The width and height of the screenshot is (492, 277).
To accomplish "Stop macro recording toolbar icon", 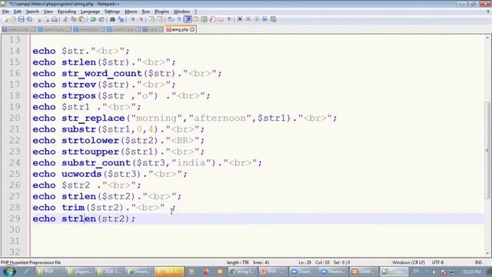I will point(248,19).
